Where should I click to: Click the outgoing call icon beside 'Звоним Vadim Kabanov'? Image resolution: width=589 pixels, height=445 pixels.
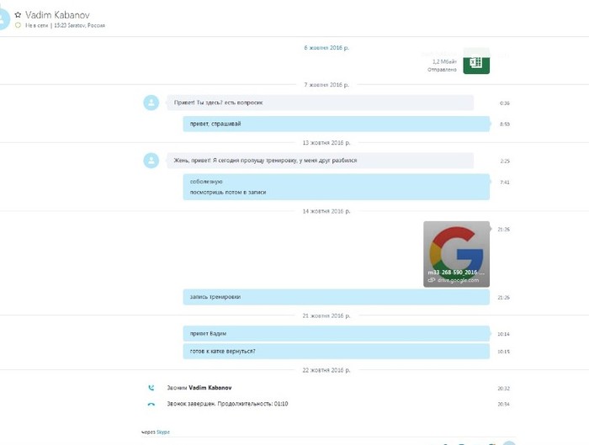151,388
